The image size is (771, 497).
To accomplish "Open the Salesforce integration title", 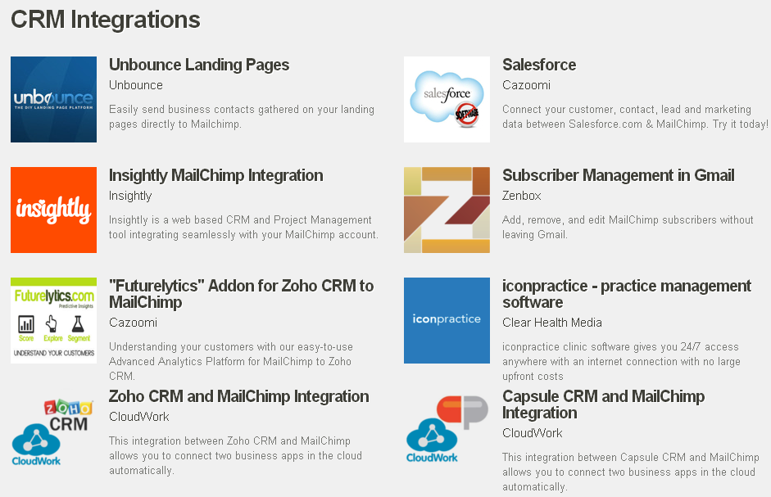I will pos(539,65).
